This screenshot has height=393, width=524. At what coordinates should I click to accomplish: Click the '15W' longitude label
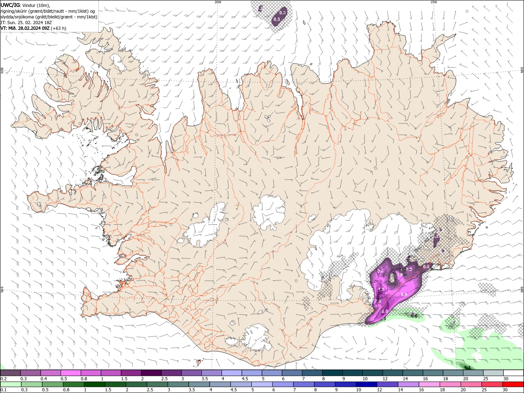434,2
